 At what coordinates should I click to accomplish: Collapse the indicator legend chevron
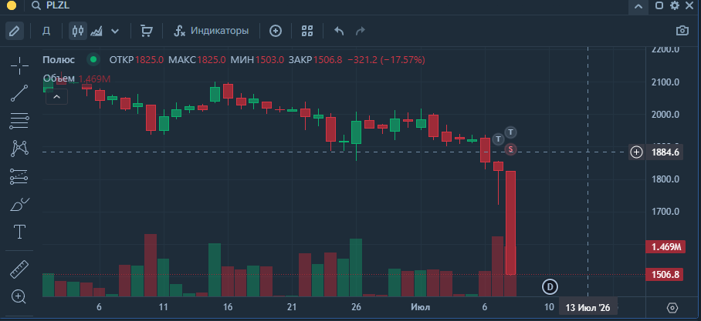point(57,96)
